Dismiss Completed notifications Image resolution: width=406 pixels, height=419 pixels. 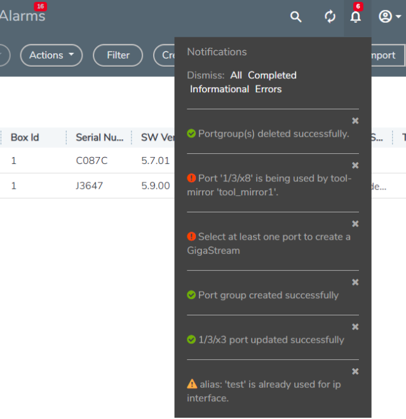pyautogui.click(x=272, y=75)
